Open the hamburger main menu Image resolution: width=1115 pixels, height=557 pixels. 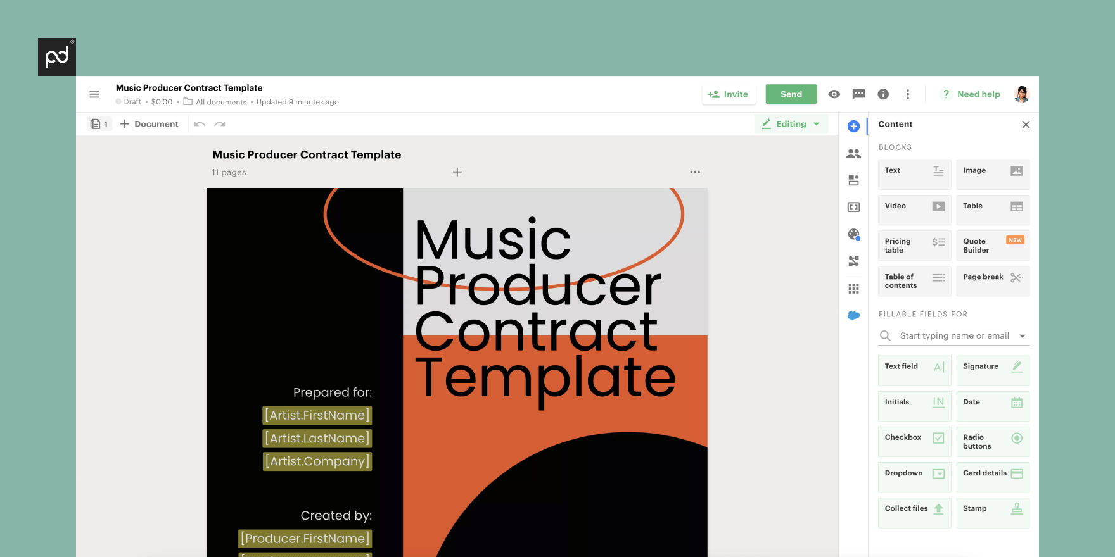tap(94, 94)
